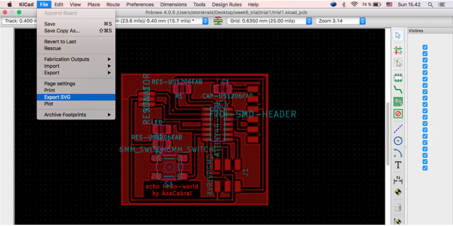This screenshot has height=226, width=453.
Task: Untick the topmost Visibles checkbox
Action: click(425, 47)
